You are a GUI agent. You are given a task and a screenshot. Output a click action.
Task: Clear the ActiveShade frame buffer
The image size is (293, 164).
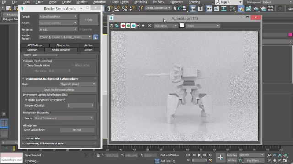click(150, 26)
